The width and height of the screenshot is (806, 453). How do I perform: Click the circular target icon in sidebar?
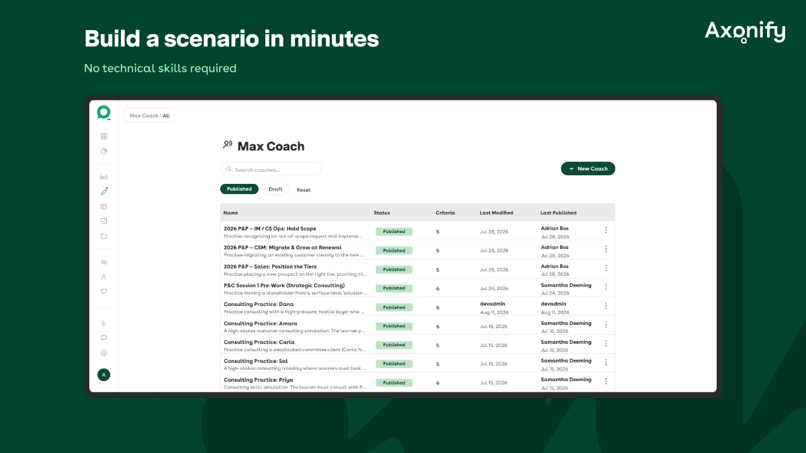[103, 353]
